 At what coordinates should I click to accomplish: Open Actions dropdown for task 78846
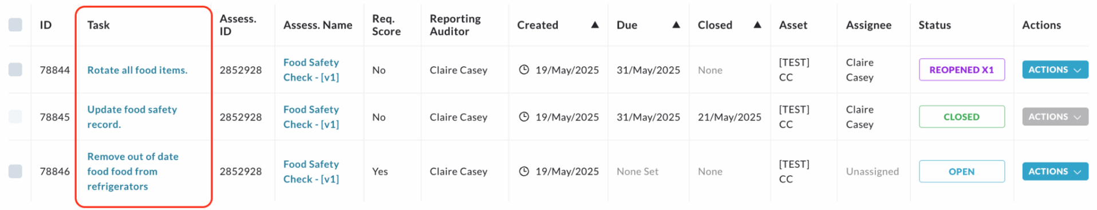pyautogui.click(x=1055, y=171)
